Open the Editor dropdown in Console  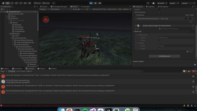tap(29, 71)
